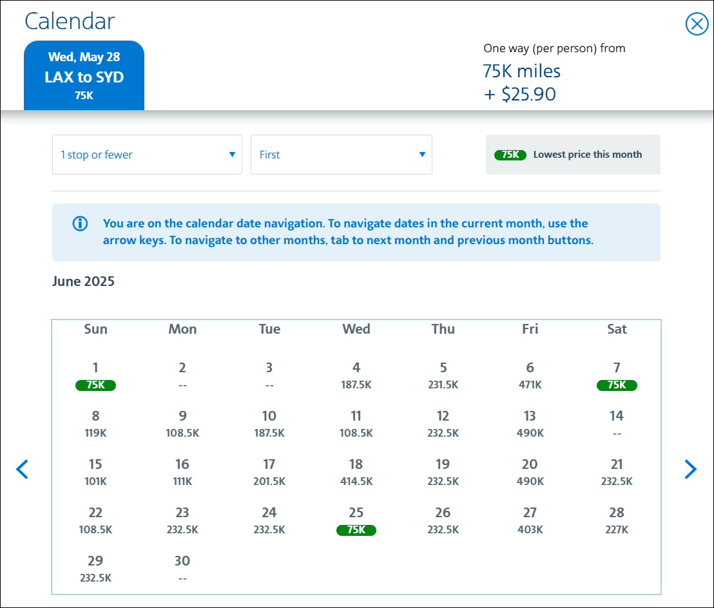Select June 9 at 108.5K

[x=182, y=424]
